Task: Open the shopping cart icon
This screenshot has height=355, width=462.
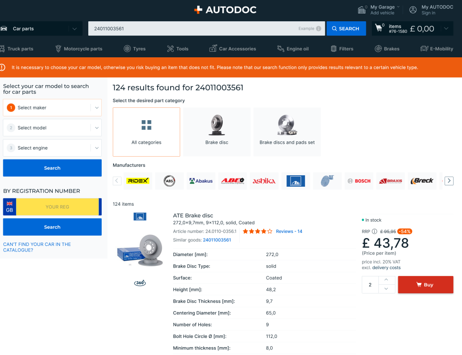Action: (x=379, y=28)
